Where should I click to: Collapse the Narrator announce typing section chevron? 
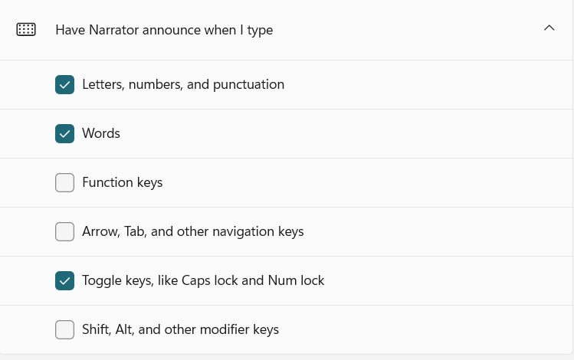549,28
